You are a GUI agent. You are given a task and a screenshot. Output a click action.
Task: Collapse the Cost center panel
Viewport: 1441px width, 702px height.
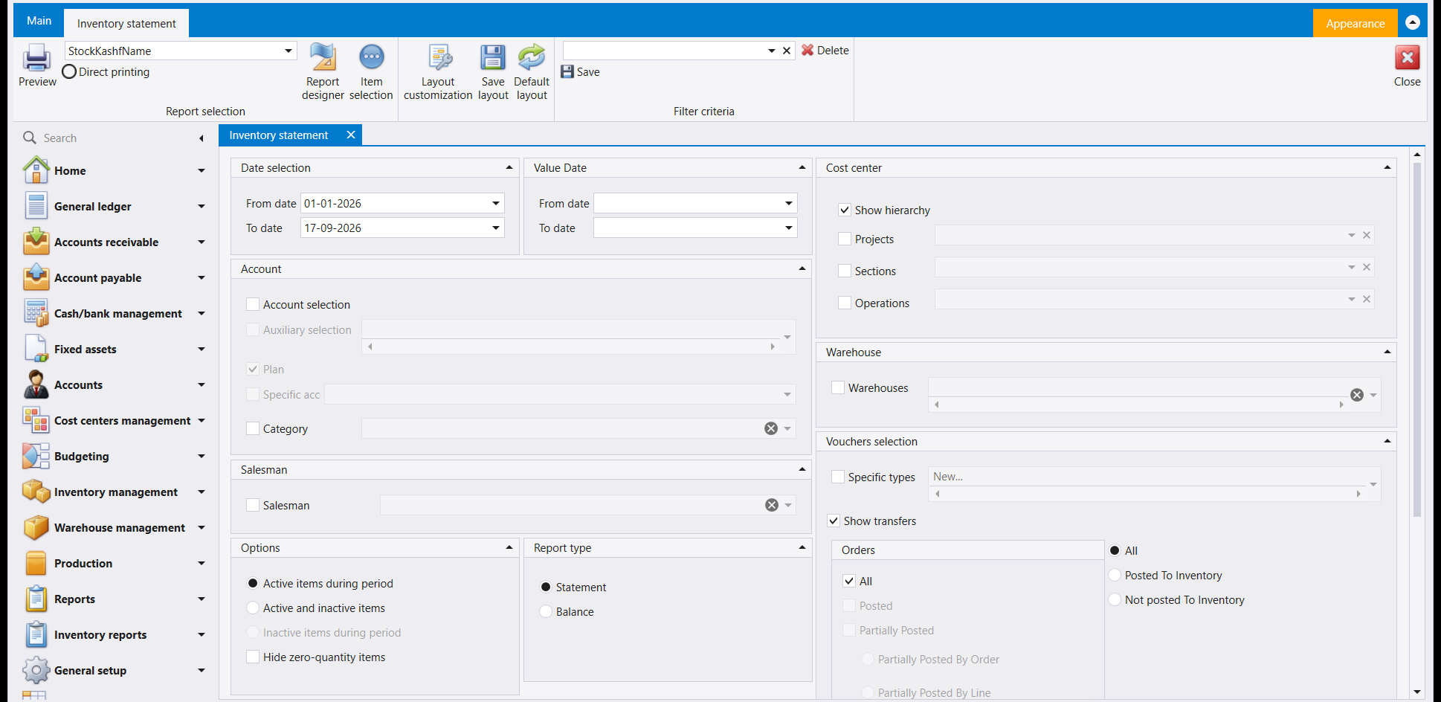[1387, 167]
